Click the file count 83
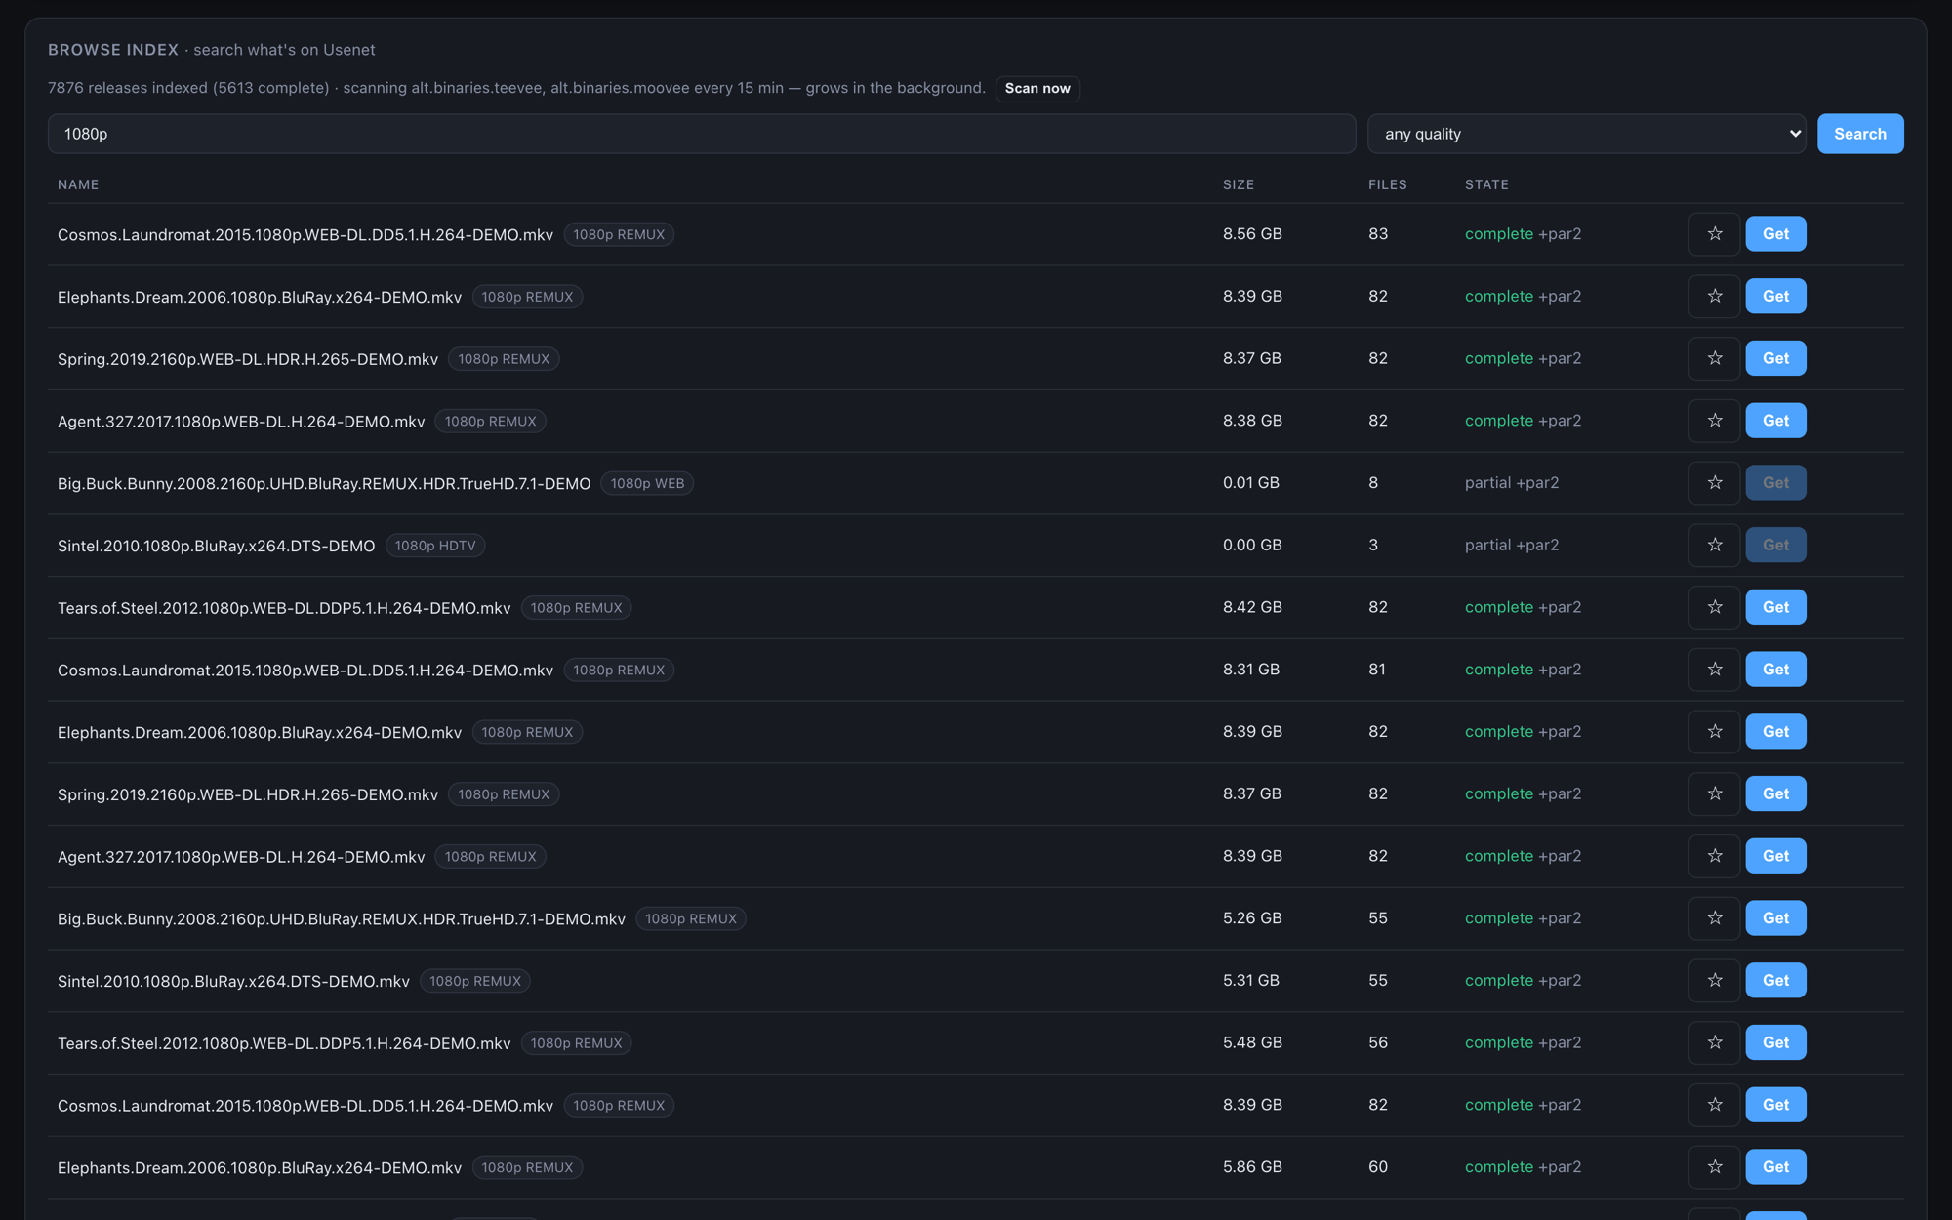Viewport: 1952px width, 1220px height. coord(1378,234)
